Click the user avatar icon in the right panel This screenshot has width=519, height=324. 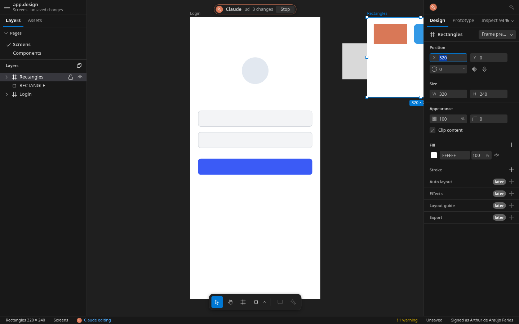pyautogui.click(x=433, y=7)
